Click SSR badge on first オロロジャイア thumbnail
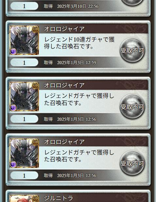 pos(35,29)
